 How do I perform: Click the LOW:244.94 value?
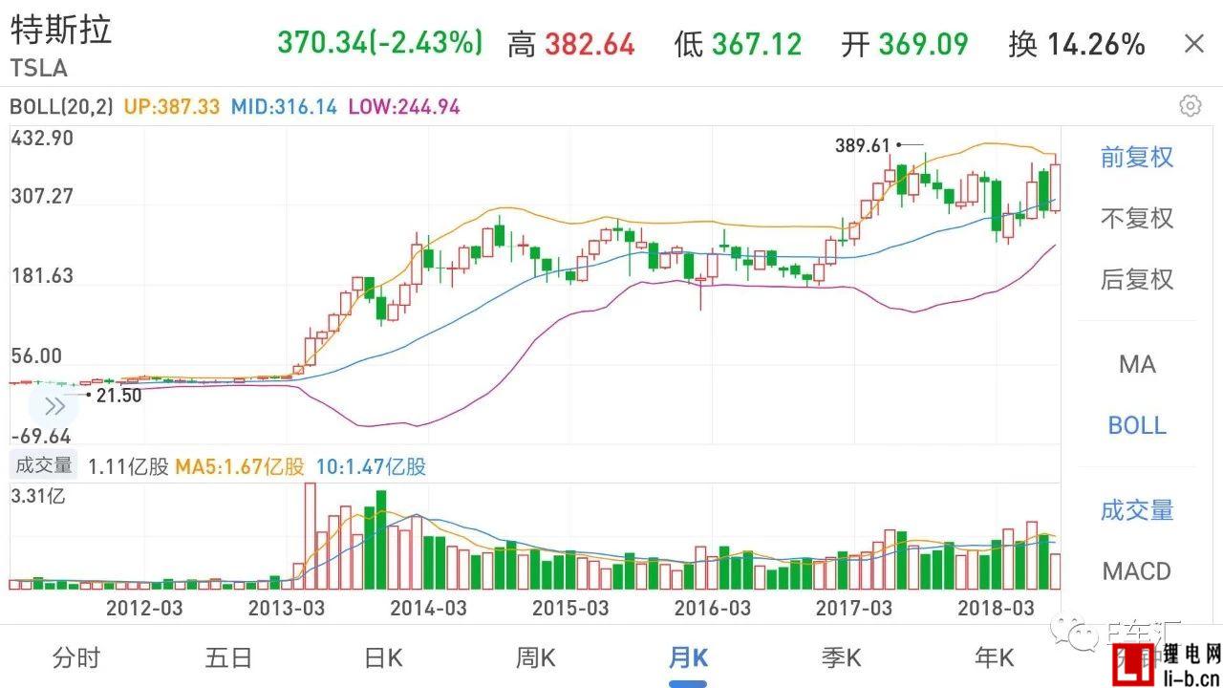coord(404,107)
